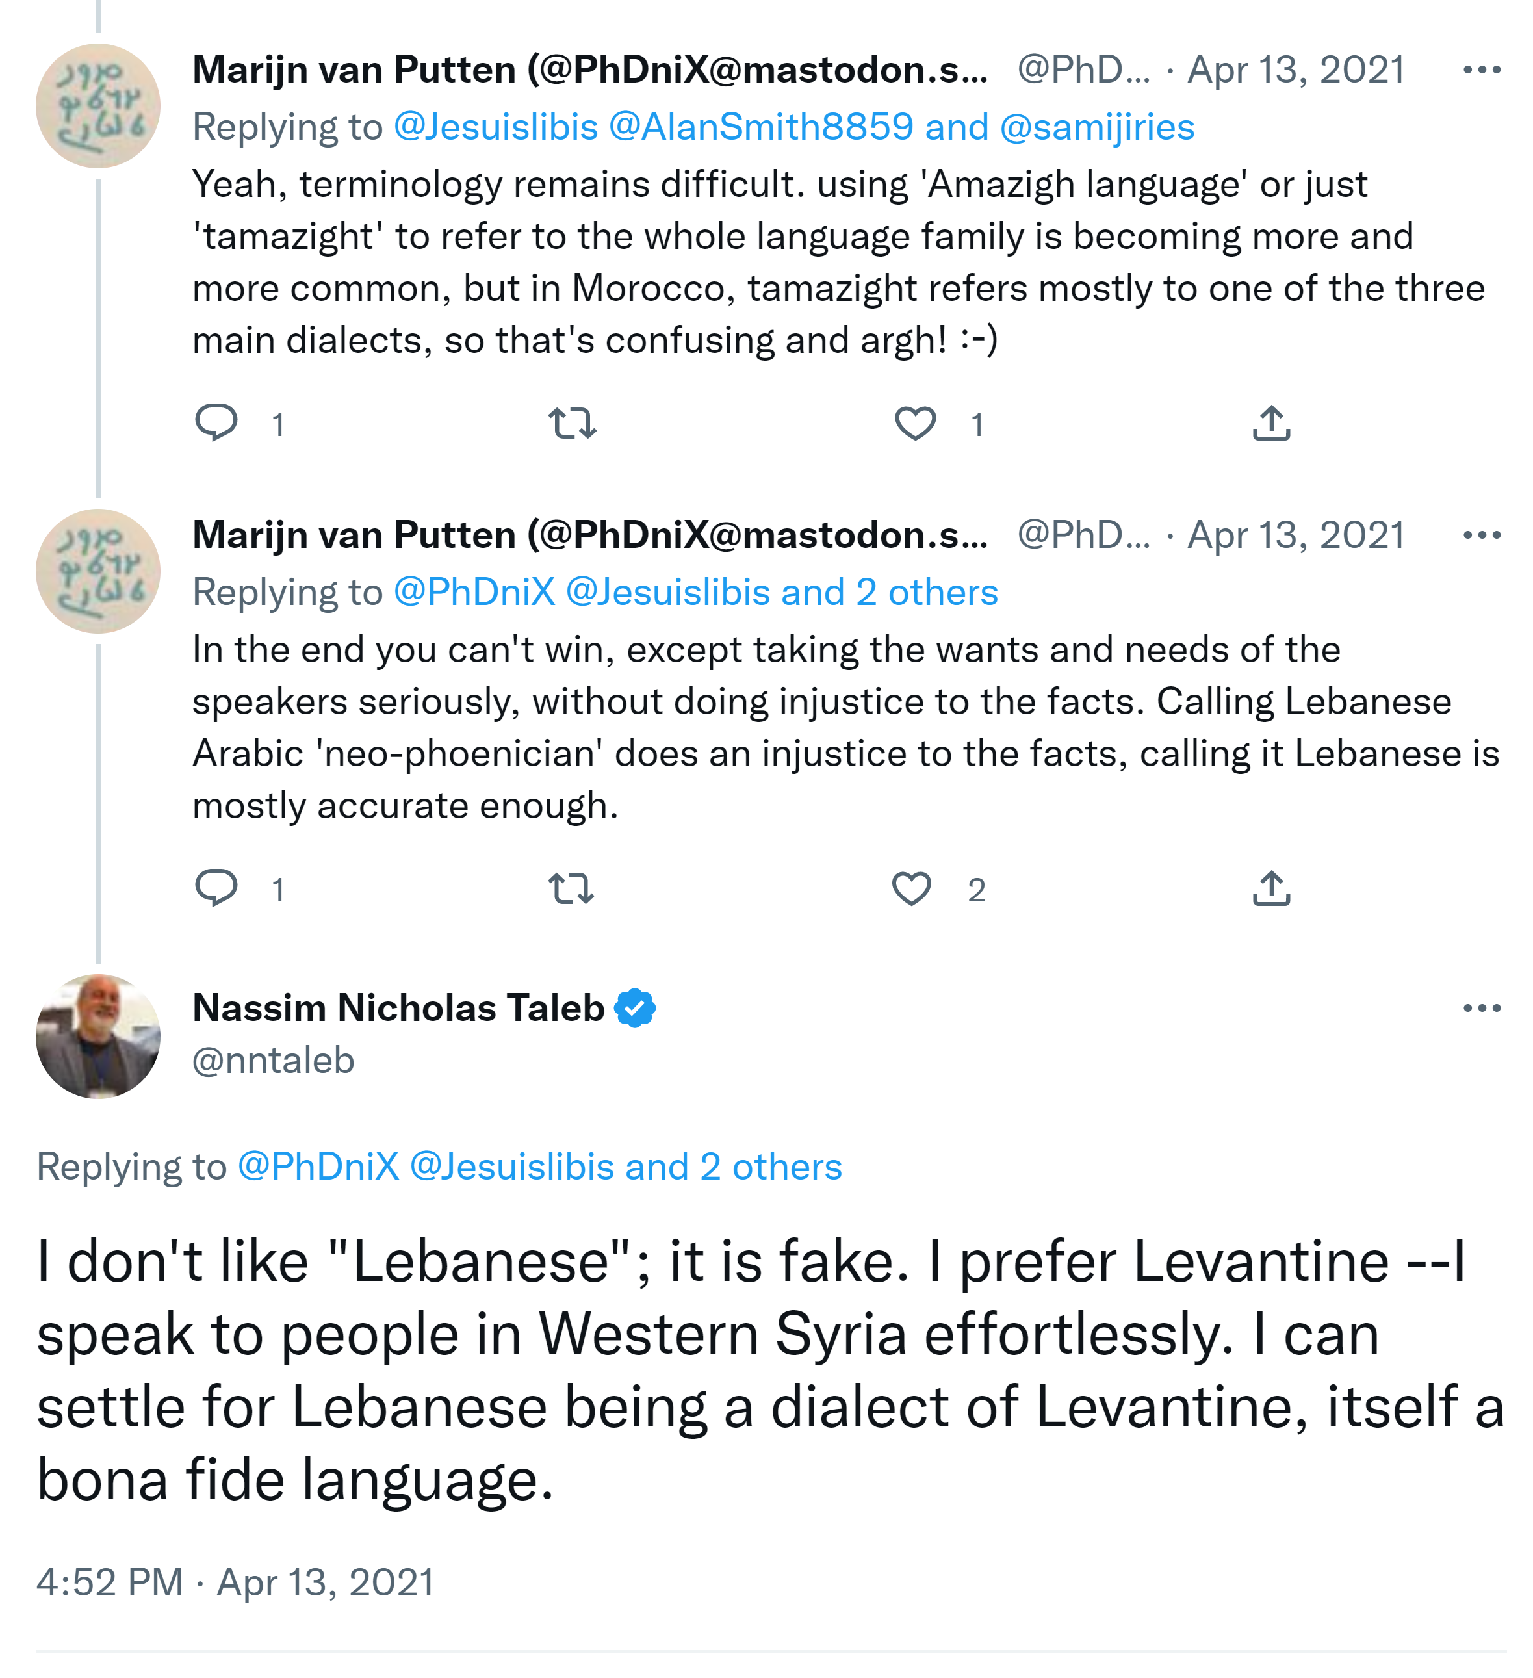Open Marijn van Putten's avatar in first tweet
The width and height of the screenshot is (1533, 1678).
98,106
